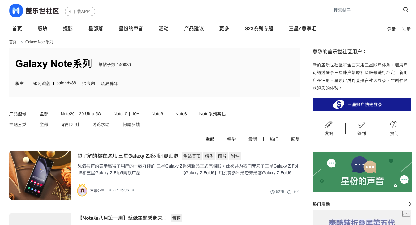The width and height of the screenshot is (416, 225).
Task: Click the 搜索帖子 search input field
Action: click(371, 10)
